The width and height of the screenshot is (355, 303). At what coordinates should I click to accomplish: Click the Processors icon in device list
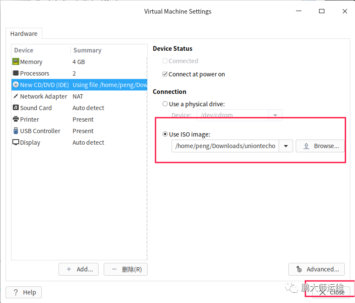point(16,73)
